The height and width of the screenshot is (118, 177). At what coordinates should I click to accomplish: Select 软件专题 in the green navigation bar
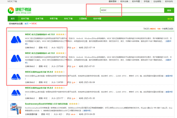pos(97,18)
